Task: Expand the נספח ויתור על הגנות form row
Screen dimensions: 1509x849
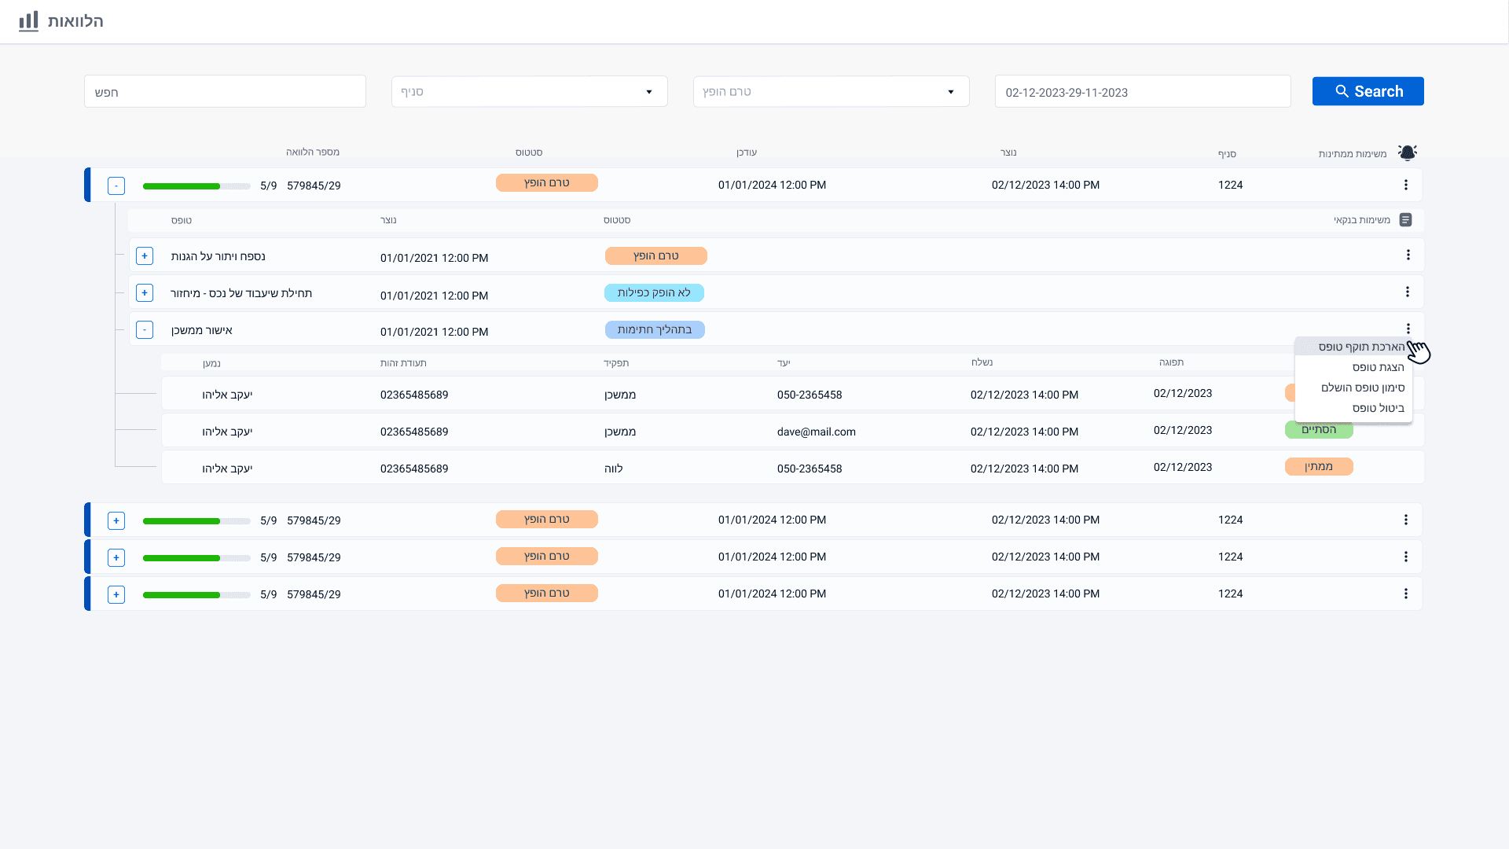Action: click(145, 256)
